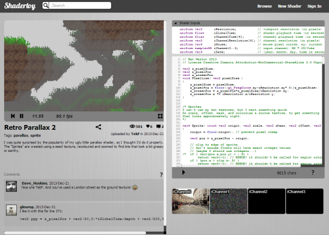329x235 pixels.
Task: Select the iChannel1 noise texture
Action: [x=229, y=201]
